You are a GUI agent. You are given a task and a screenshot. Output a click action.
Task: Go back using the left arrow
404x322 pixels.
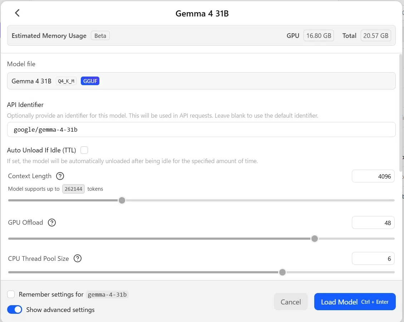pyautogui.click(x=17, y=13)
